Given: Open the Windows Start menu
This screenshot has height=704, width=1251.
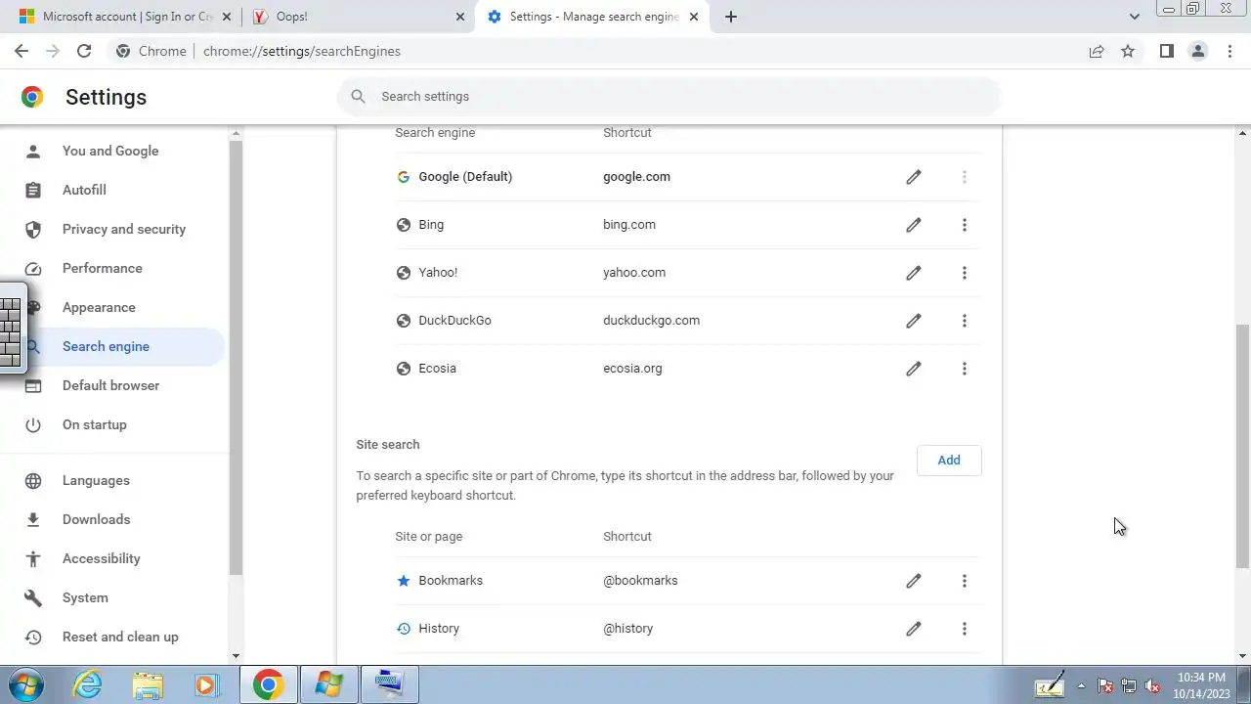Looking at the screenshot, I should click(x=24, y=684).
